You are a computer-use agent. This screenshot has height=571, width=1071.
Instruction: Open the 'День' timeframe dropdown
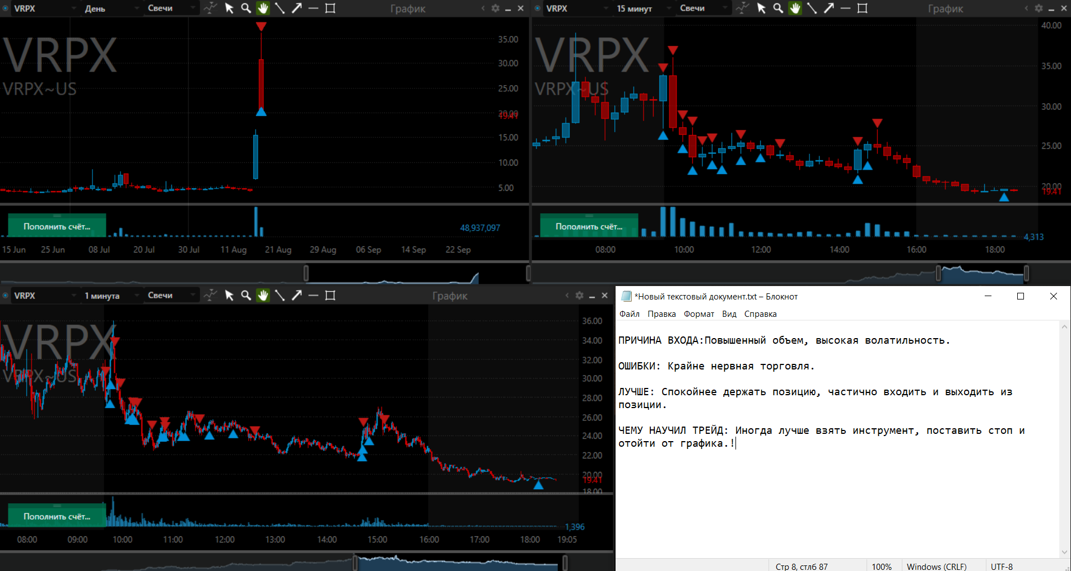click(112, 8)
